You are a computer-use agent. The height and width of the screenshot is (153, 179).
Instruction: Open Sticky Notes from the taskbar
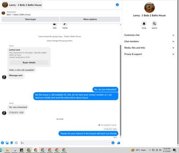(21, 150)
